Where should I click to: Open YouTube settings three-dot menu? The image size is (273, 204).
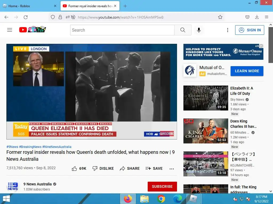pyautogui.click(x=228, y=30)
